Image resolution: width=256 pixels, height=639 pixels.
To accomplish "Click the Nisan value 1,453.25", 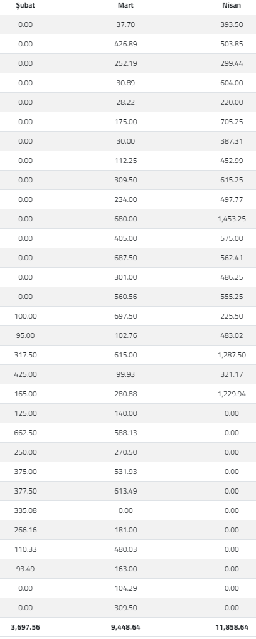I will 232,219.
